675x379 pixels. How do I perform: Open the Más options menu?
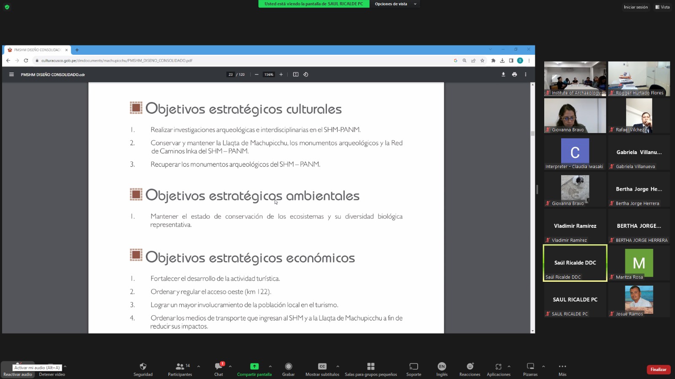pyautogui.click(x=562, y=369)
